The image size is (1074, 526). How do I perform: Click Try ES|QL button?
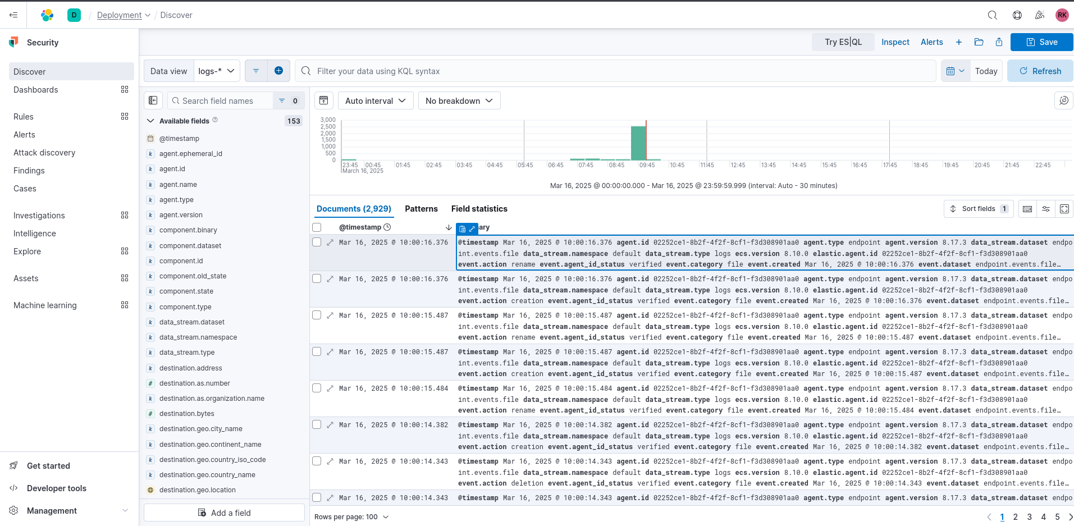point(843,42)
